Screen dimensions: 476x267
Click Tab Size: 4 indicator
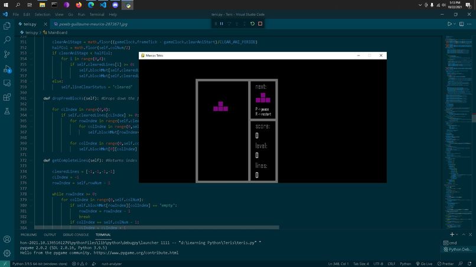(361, 263)
